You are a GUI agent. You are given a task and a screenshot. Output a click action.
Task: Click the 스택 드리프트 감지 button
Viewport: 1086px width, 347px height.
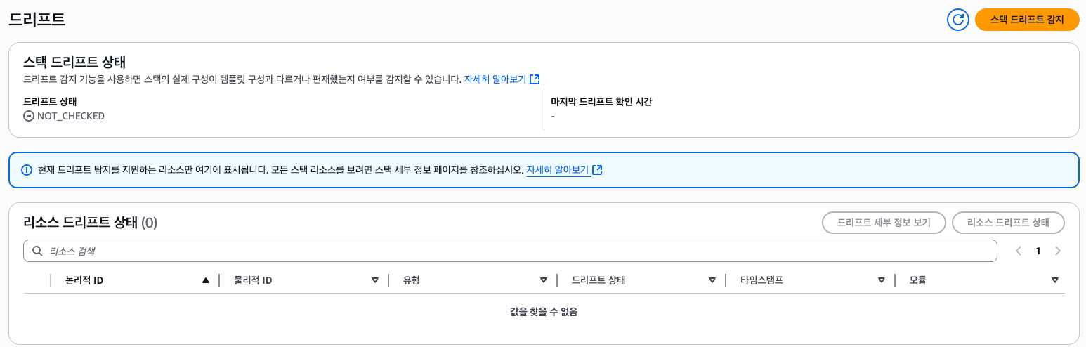click(x=1027, y=20)
